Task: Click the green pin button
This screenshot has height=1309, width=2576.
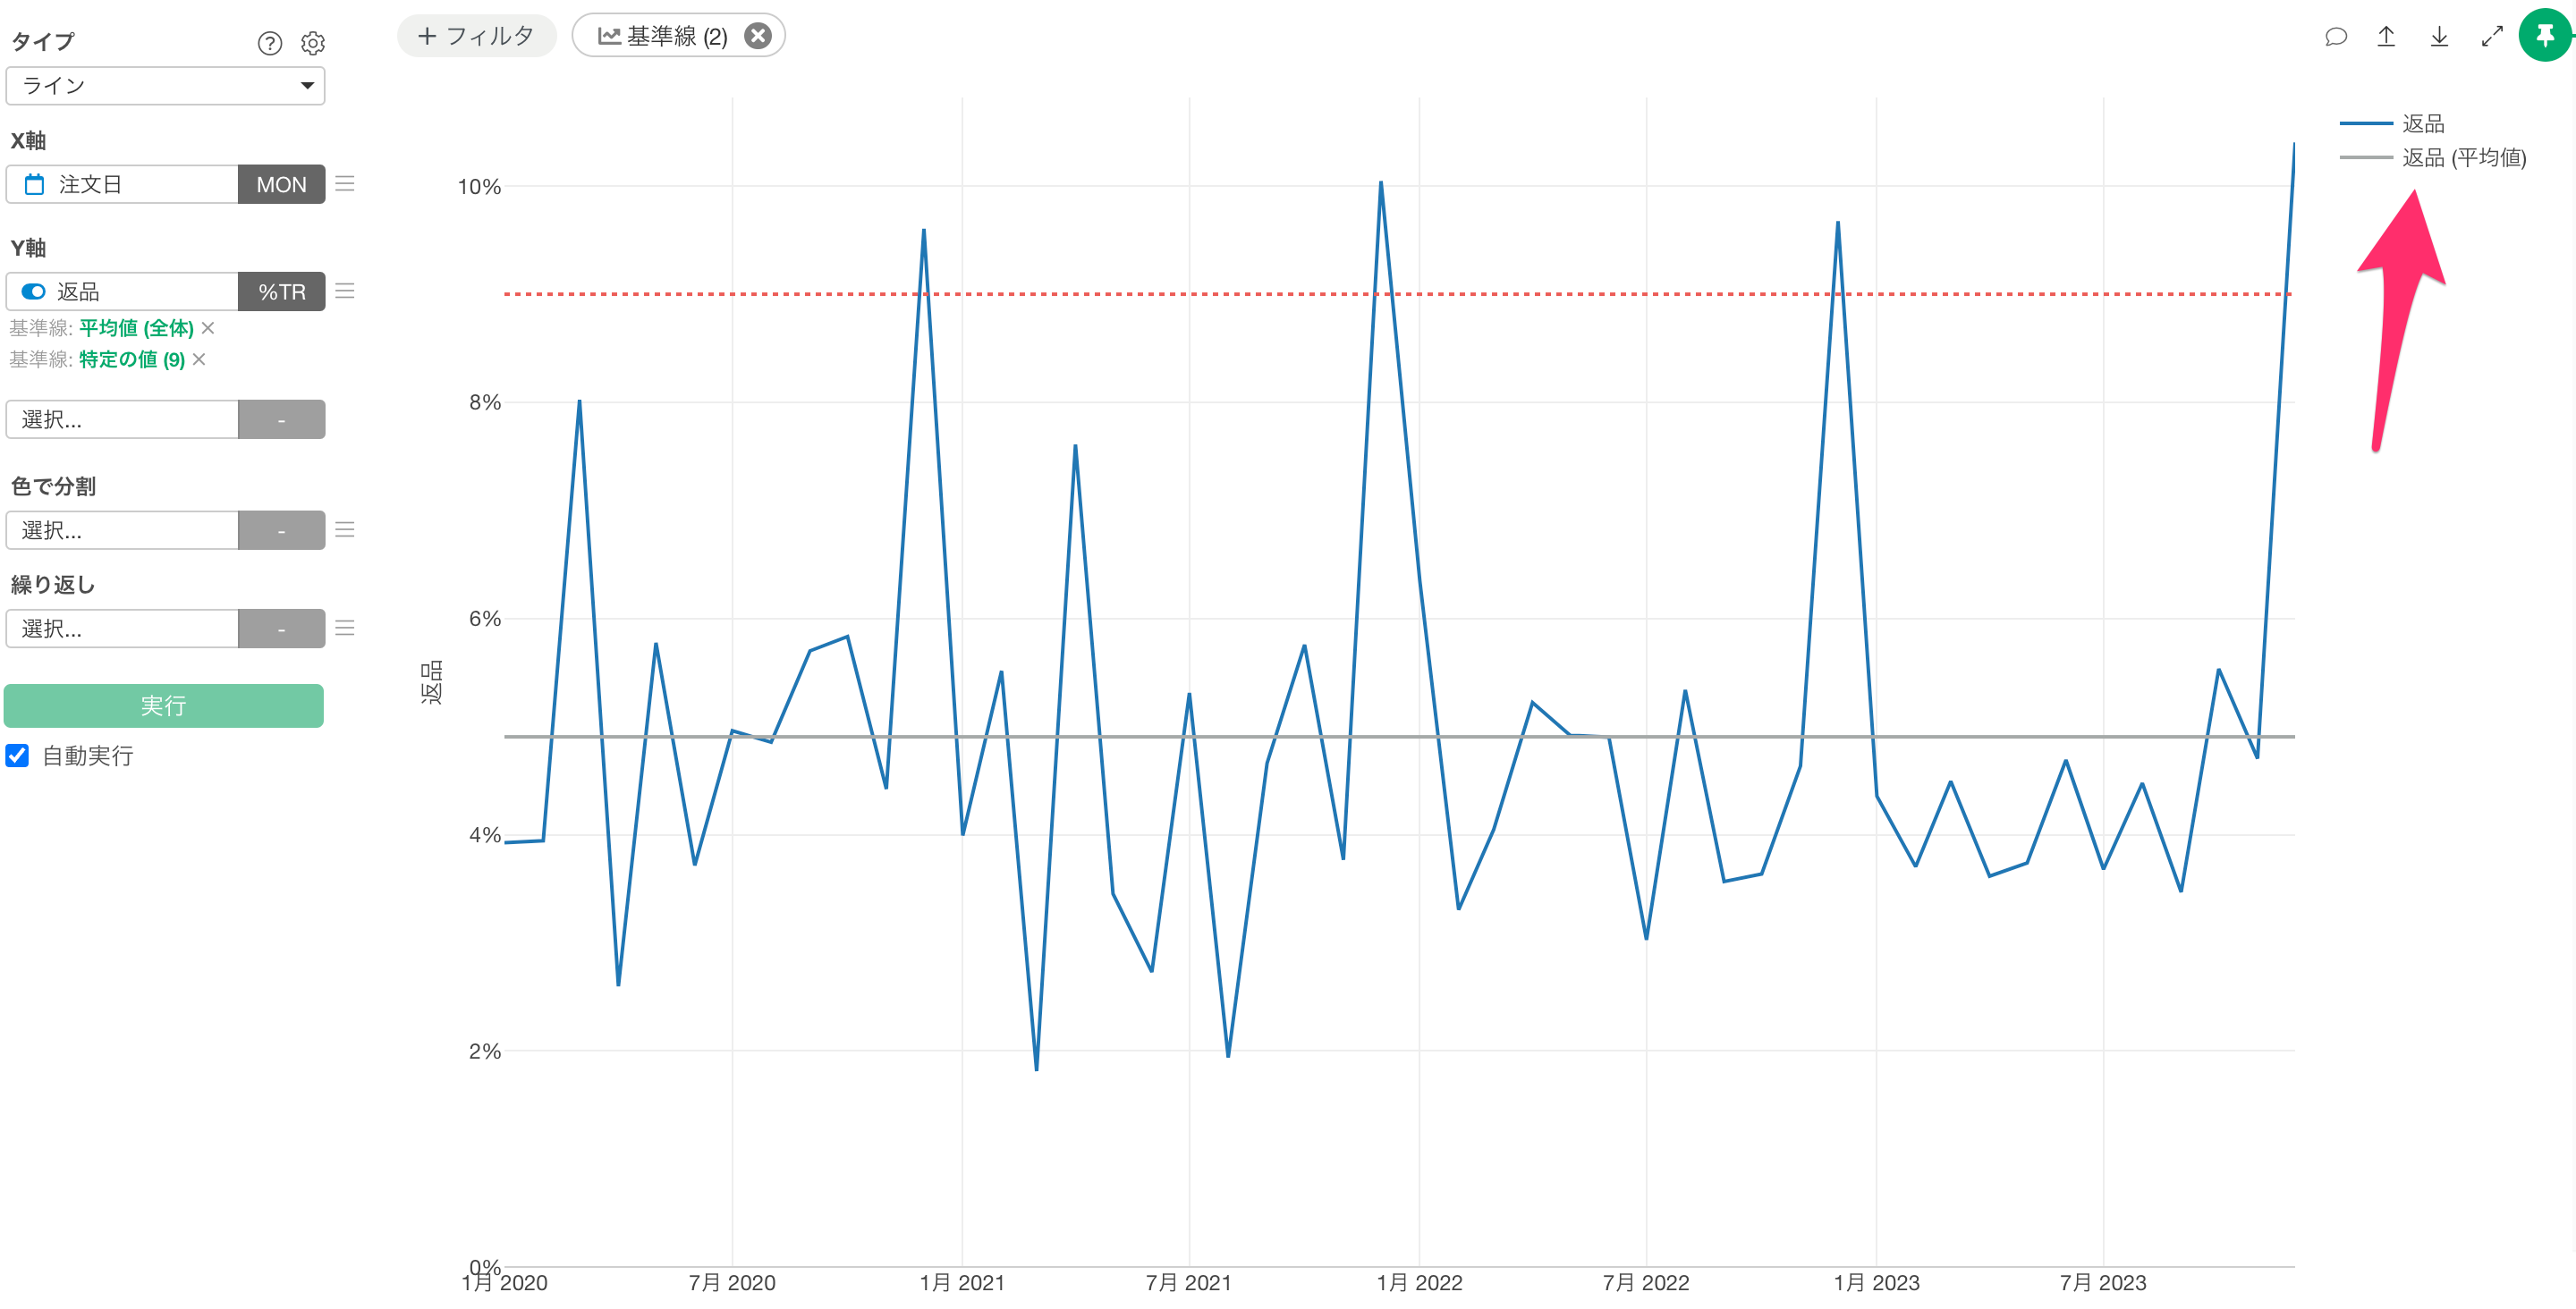Action: click(2544, 35)
